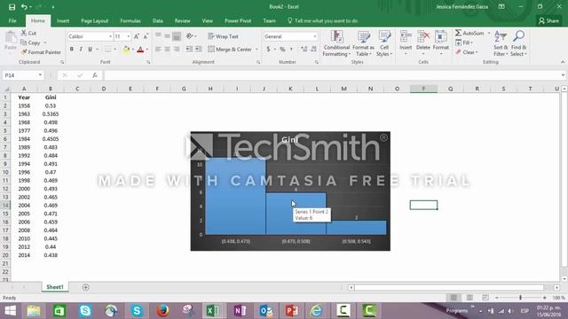Select the Sheet1 tab
Image resolution: width=568 pixels, height=319 pixels.
[55, 287]
